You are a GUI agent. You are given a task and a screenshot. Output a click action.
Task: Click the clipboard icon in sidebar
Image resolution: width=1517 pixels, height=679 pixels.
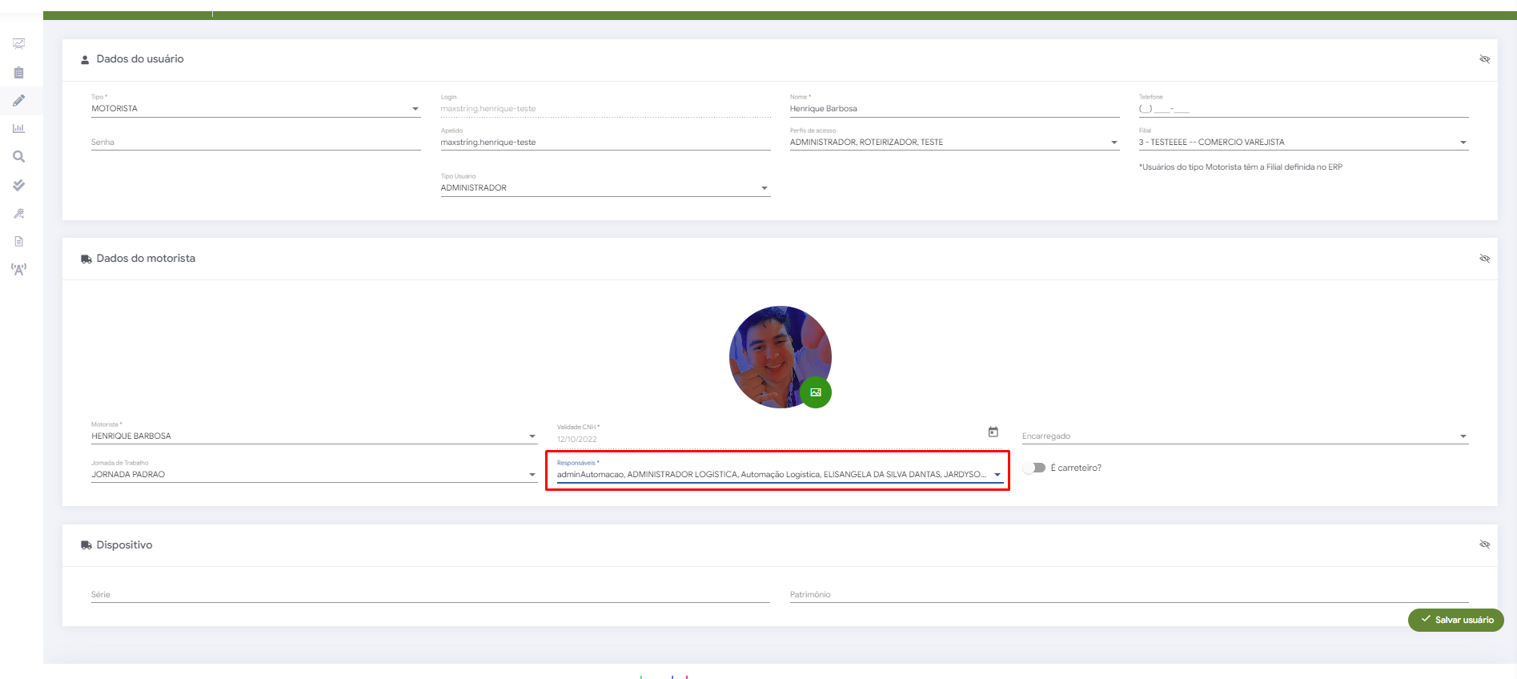click(x=18, y=73)
